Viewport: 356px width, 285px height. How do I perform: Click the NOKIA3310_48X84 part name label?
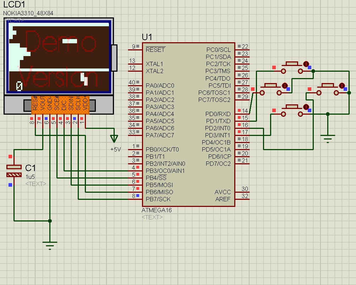pyautogui.click(x=28, y=13)
